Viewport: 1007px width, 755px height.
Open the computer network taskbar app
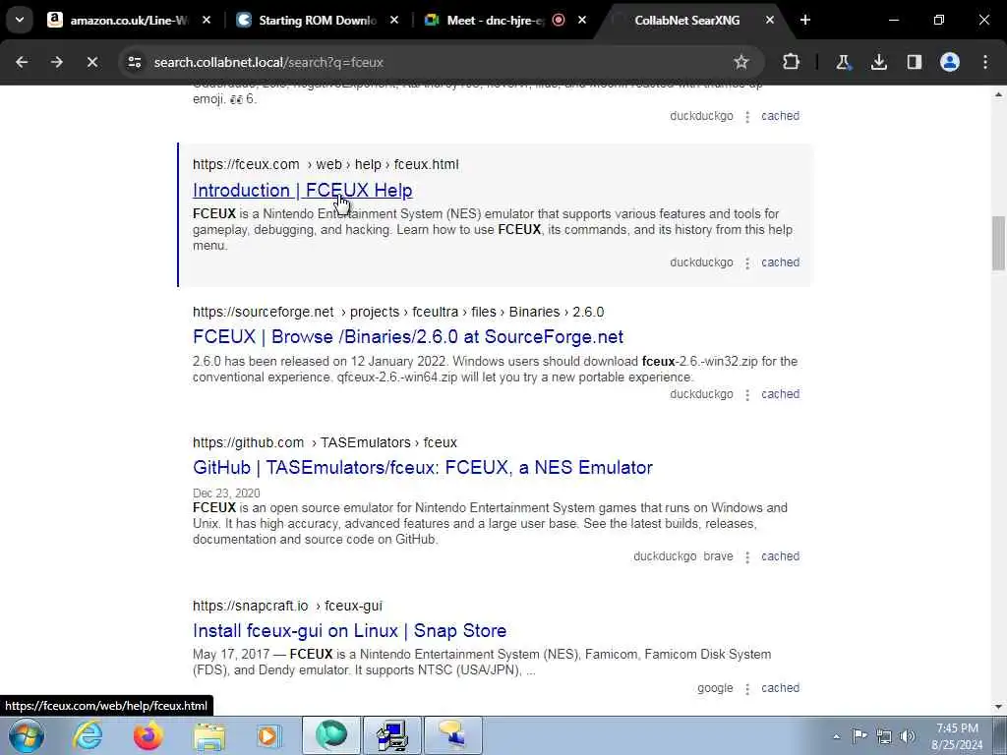tap(392, 735)
